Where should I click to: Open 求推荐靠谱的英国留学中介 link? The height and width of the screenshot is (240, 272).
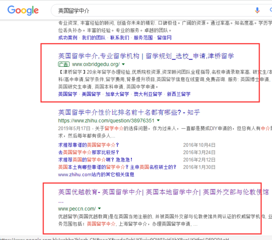(x=89, y=145)
